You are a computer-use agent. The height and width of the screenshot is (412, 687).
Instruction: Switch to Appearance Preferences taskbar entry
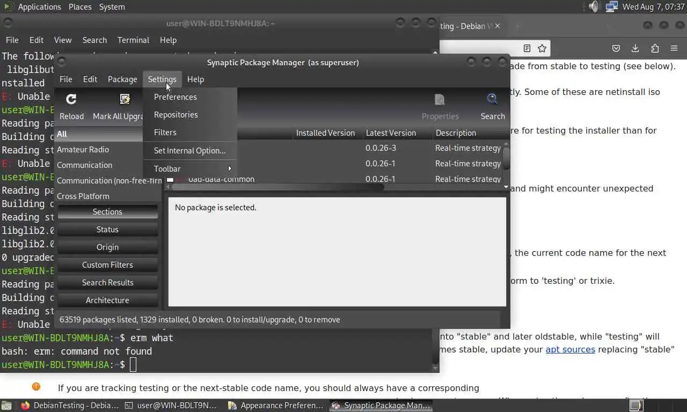tap(276, 406)
